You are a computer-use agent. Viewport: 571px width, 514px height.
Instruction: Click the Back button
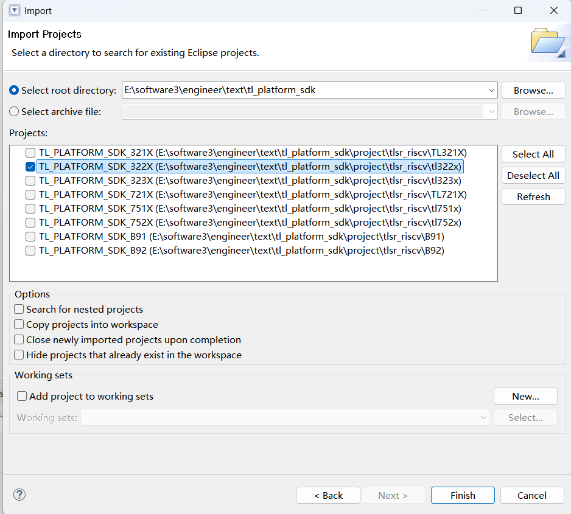pos(328,495)
